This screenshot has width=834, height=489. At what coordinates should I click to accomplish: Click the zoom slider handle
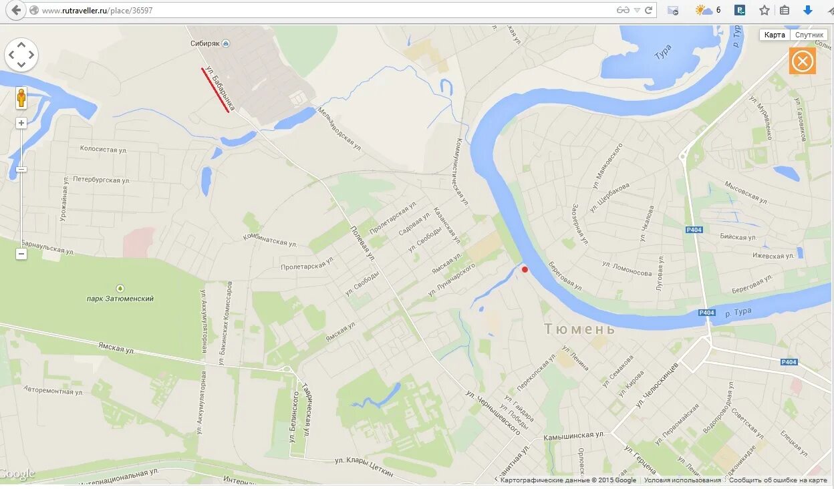point(21,170)
